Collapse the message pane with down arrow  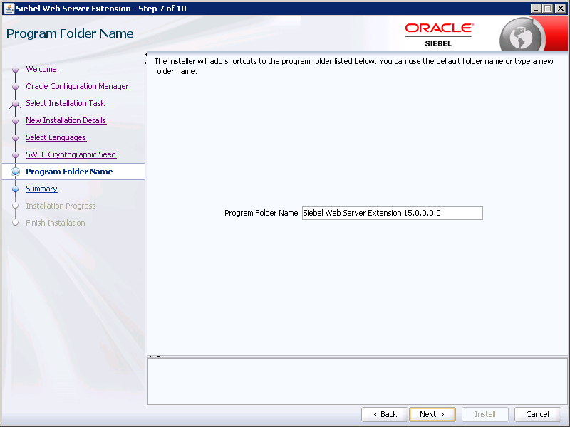coord(159,357)
